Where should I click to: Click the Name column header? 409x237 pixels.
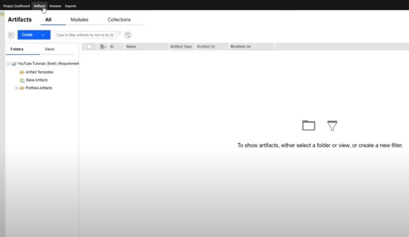click(x=131, y=47)
